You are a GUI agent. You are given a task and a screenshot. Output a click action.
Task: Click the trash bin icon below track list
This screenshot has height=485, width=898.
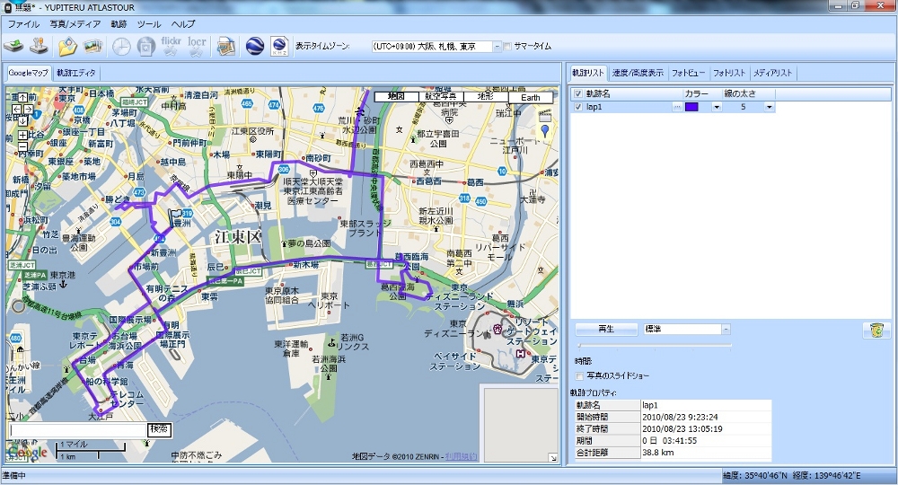pos(873,331)
